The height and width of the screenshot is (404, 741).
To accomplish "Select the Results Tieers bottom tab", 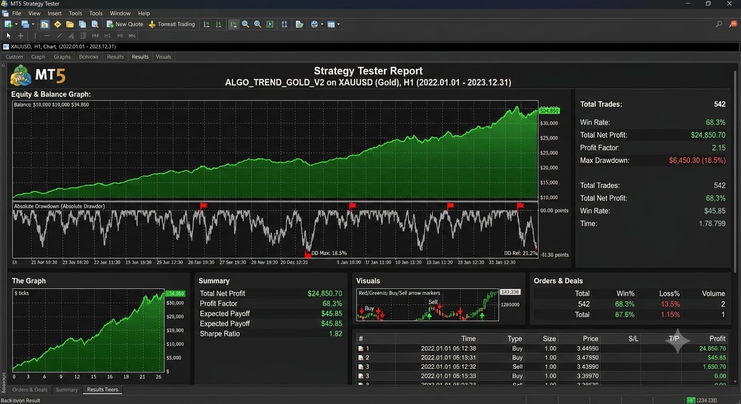I will pyautogui.click(x=103, y=390).
